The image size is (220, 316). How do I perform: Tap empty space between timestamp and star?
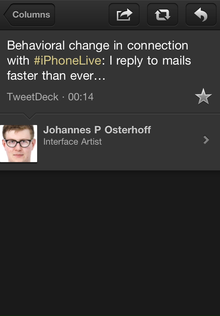point(144,97)
